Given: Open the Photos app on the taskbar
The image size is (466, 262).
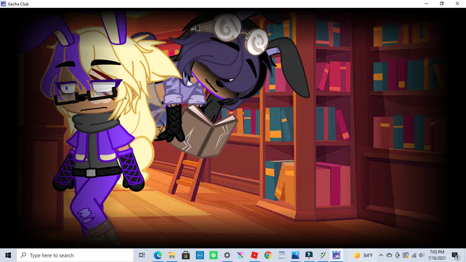Looking at the screenshot, I should [296, 255].
